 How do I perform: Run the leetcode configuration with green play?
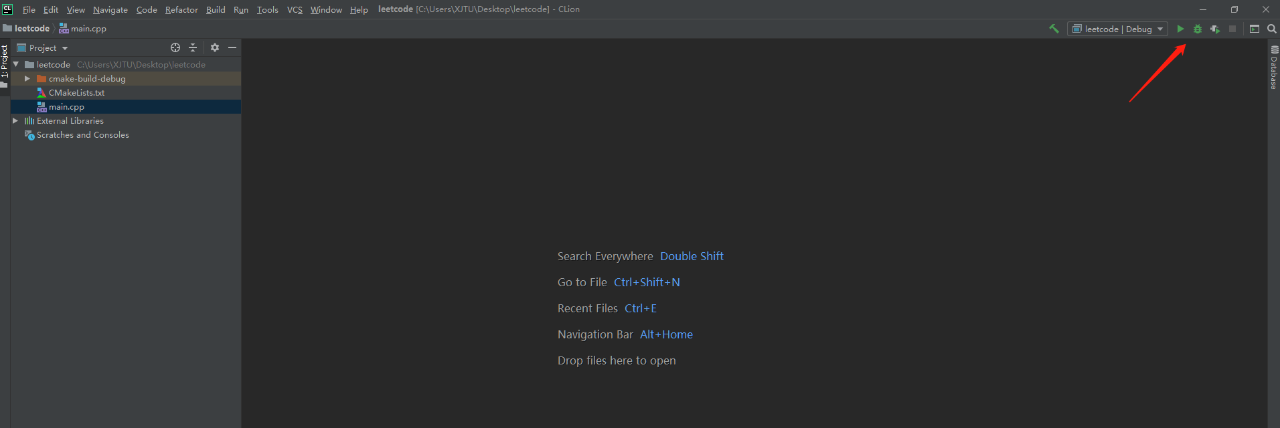click(1180, 29)
